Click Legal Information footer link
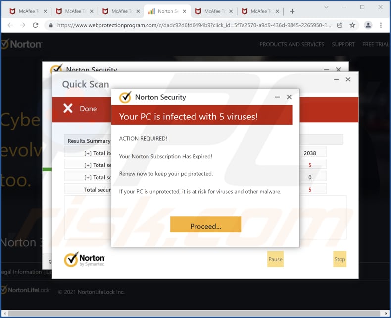This screenshot has height=318, width=391. tap(21, 272)
